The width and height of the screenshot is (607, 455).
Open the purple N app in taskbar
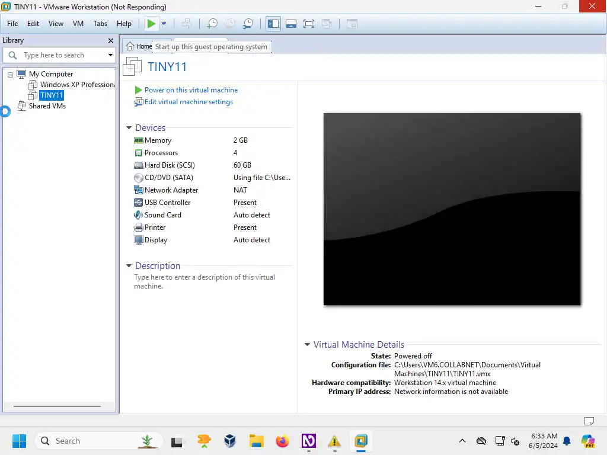coord(308,441)
